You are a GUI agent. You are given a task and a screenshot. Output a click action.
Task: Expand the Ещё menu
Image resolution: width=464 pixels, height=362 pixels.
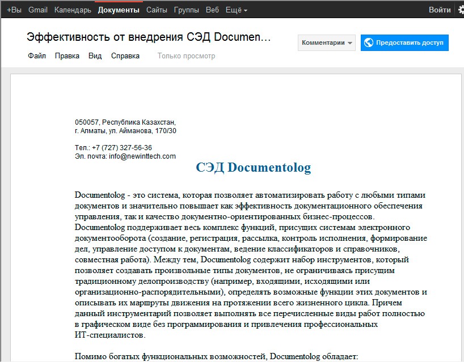236,10
